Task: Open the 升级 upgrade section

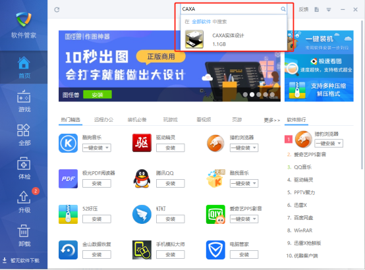Action: (24, 202)
